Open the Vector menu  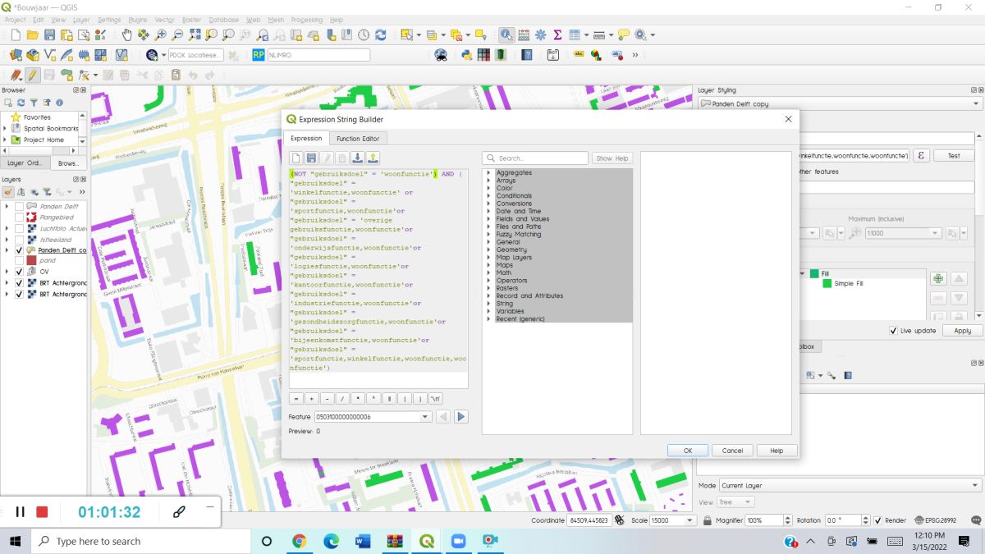click(x=164, y=20)
